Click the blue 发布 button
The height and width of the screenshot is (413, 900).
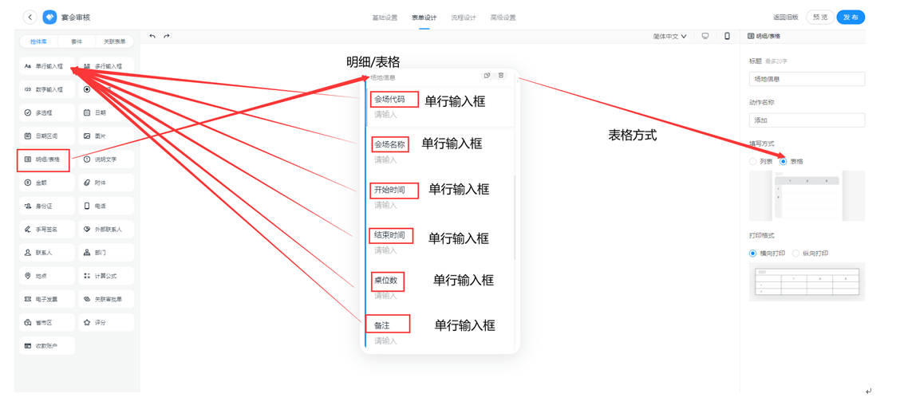[851, 18]
